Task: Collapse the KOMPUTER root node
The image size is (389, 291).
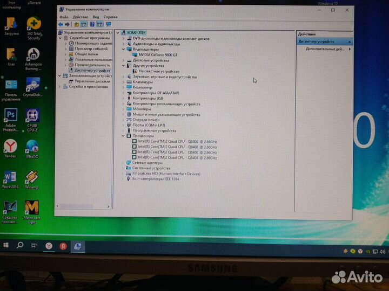Action: (118, 33)
